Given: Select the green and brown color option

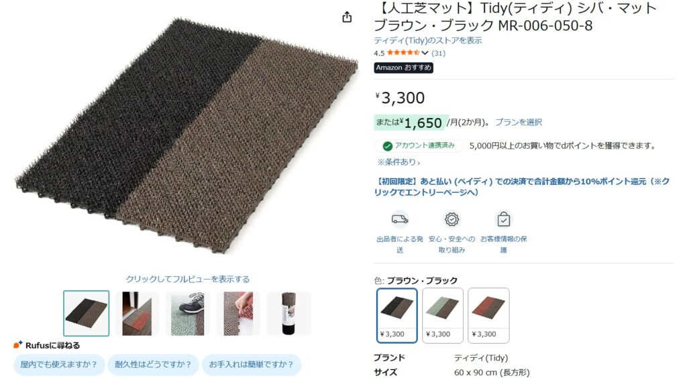Looking at the screenshot, I should [443, 316].
